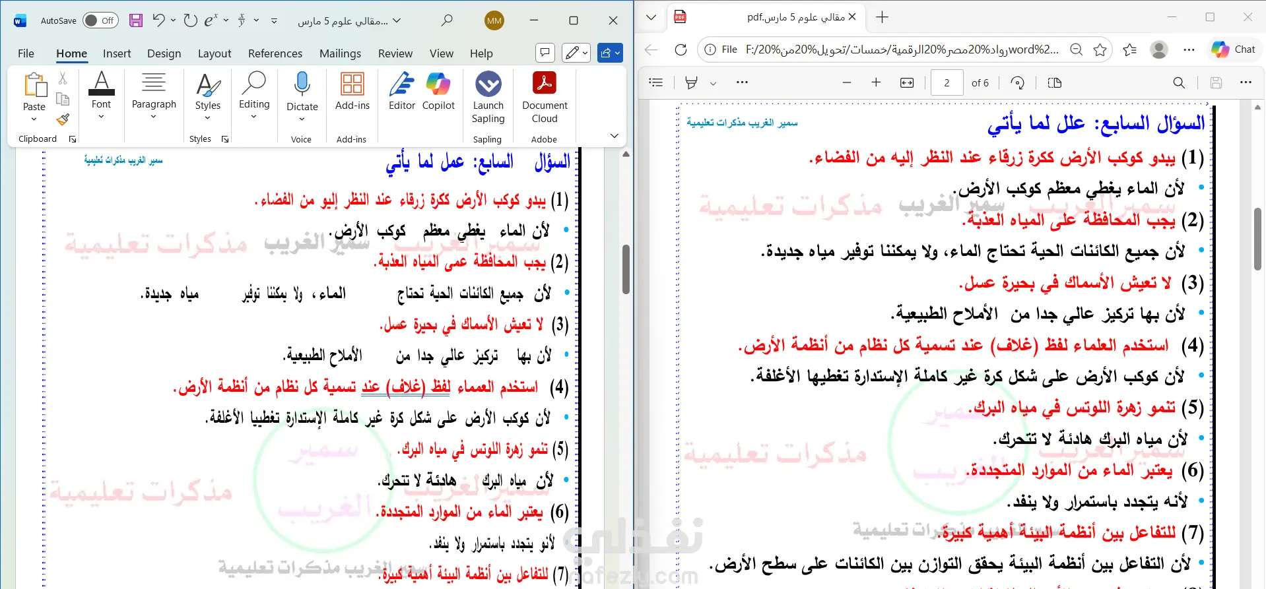The image size is (1266, 589).
Task: Toggle PDF page view layout
Action: [1054, 82]
